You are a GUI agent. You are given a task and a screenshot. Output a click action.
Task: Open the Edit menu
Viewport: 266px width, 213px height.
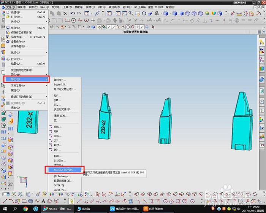click(22, 7)
